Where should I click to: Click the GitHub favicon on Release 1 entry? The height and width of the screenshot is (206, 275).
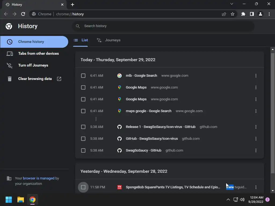pos(120,127)
